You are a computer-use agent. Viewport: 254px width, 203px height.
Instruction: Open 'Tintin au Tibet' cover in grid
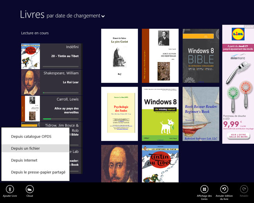160,164
